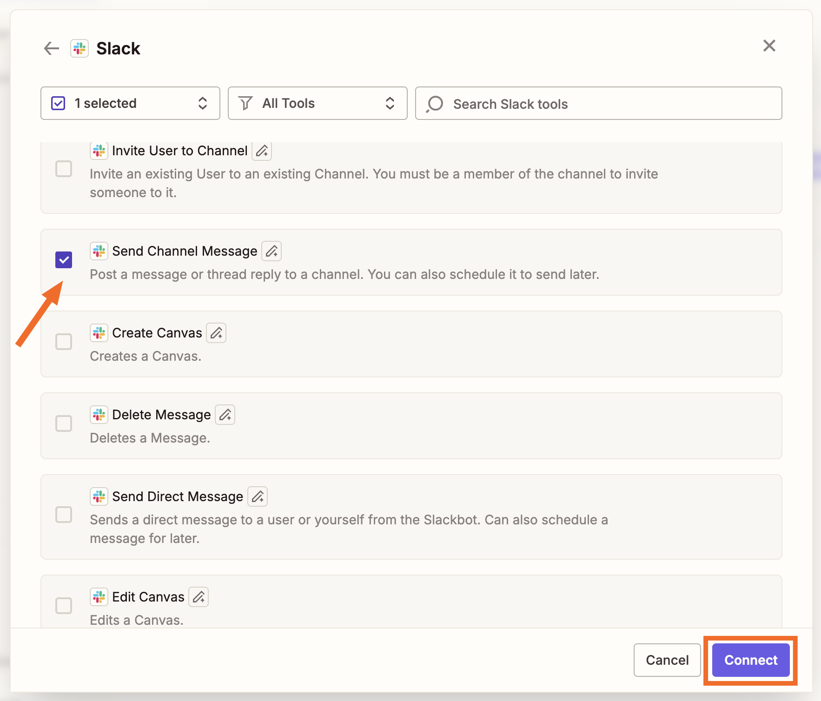Open the All Tools filter dropdown
The height and width of the screenshot is (701, 821).
click(x=318, y=103)
